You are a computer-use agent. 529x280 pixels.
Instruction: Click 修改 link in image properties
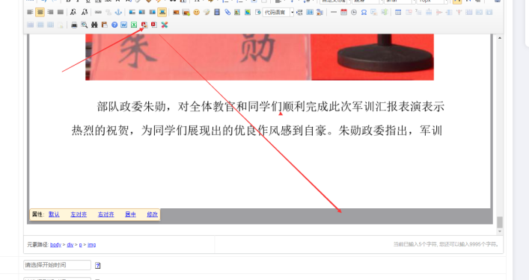tap(152, 214)
